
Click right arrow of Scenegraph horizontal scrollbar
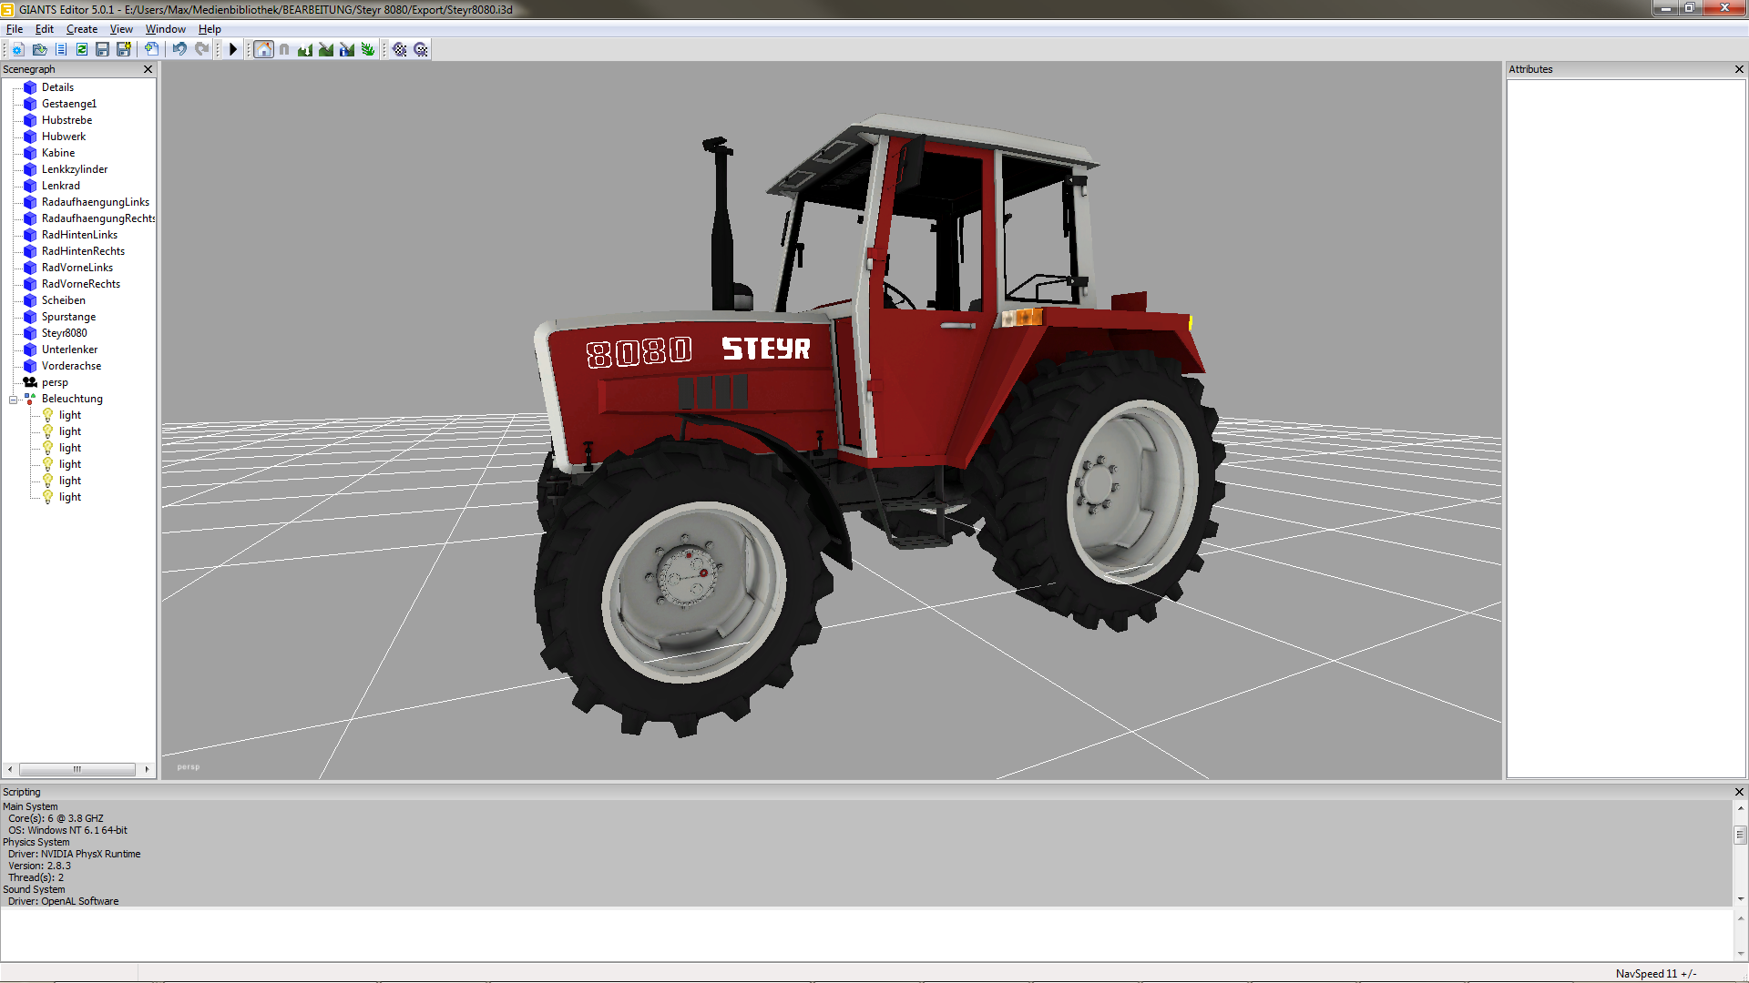(x=147, y=769)
